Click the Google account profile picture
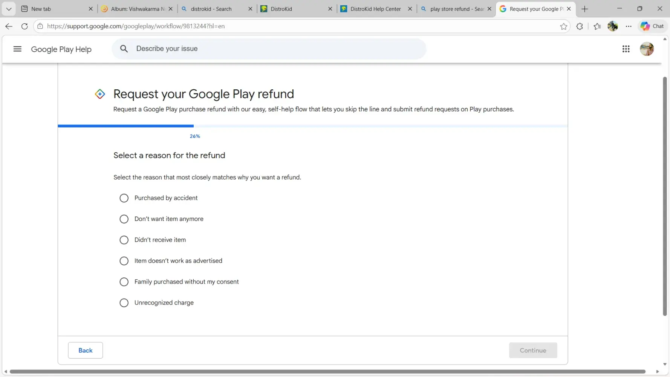Viewport: 670px width, 377px height. (647, 49)
